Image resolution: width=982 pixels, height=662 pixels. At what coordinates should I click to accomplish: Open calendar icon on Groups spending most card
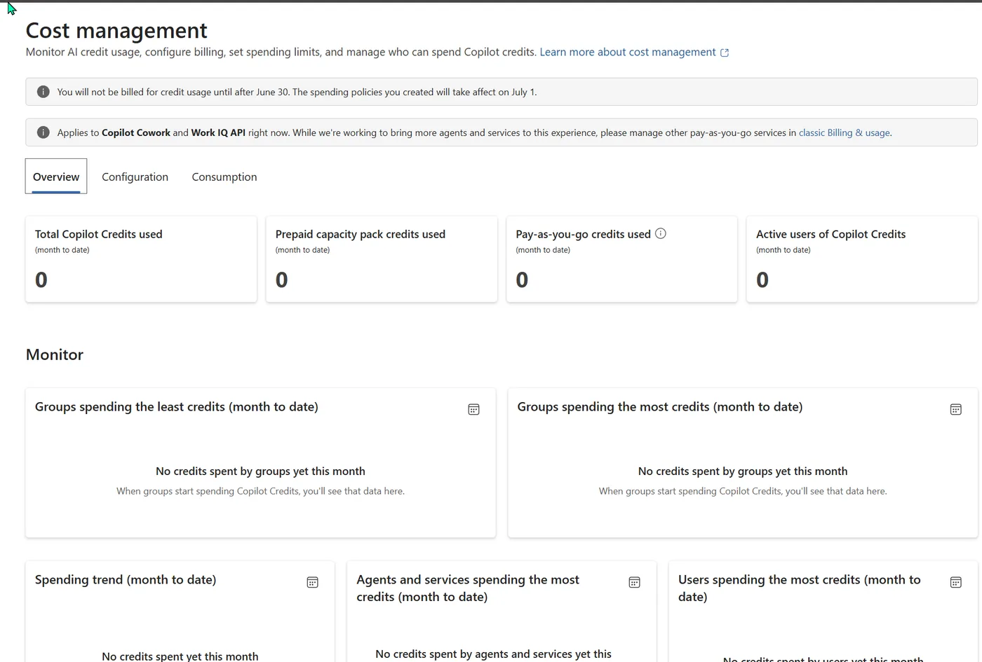pos(955,409)
